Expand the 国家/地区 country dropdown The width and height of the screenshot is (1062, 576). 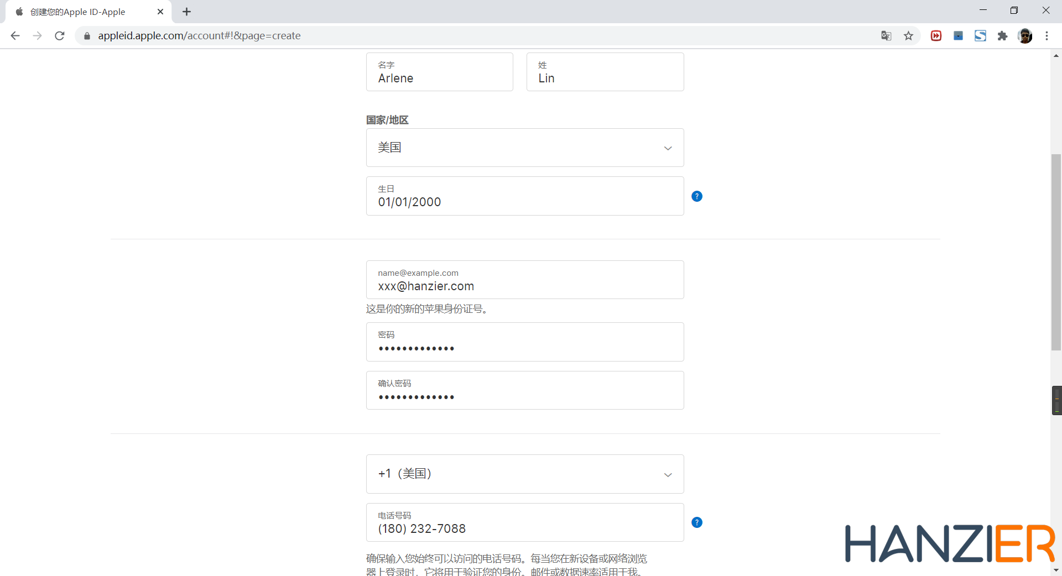click(524, 148)
